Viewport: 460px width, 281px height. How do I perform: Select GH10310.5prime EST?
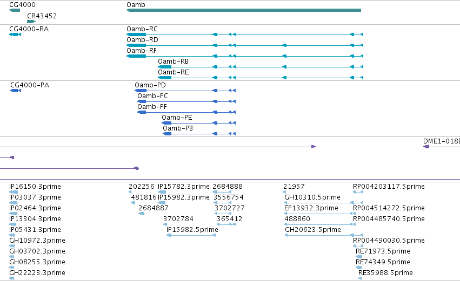click(312, 197)
